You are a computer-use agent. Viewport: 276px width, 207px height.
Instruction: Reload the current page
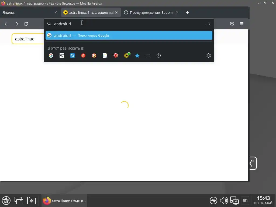(x=26, y=24)
